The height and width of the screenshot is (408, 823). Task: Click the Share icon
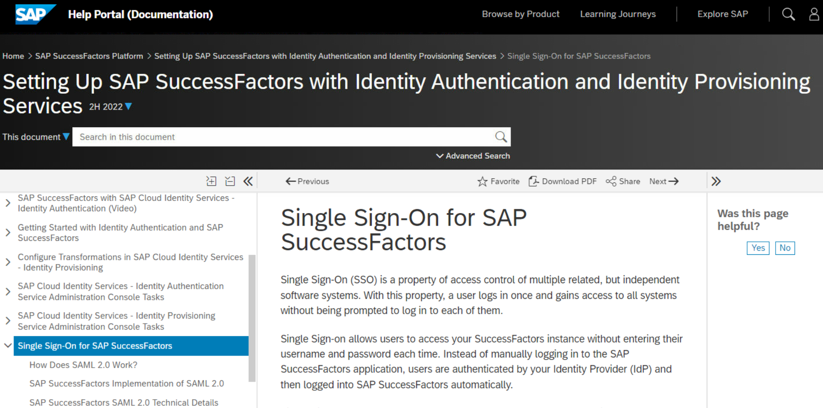pyautogui.click(x=611, y=181)
